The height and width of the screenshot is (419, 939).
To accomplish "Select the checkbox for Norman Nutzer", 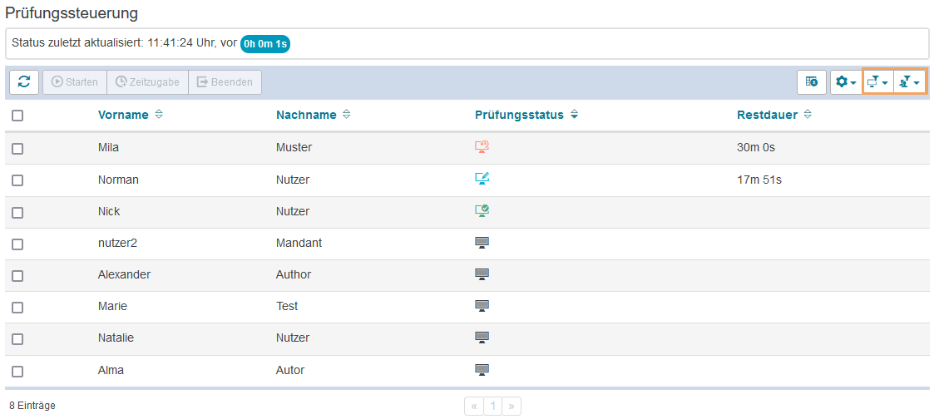I will click(17, 180).
